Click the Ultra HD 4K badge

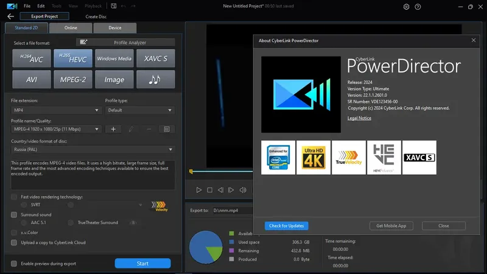point(314,158)
